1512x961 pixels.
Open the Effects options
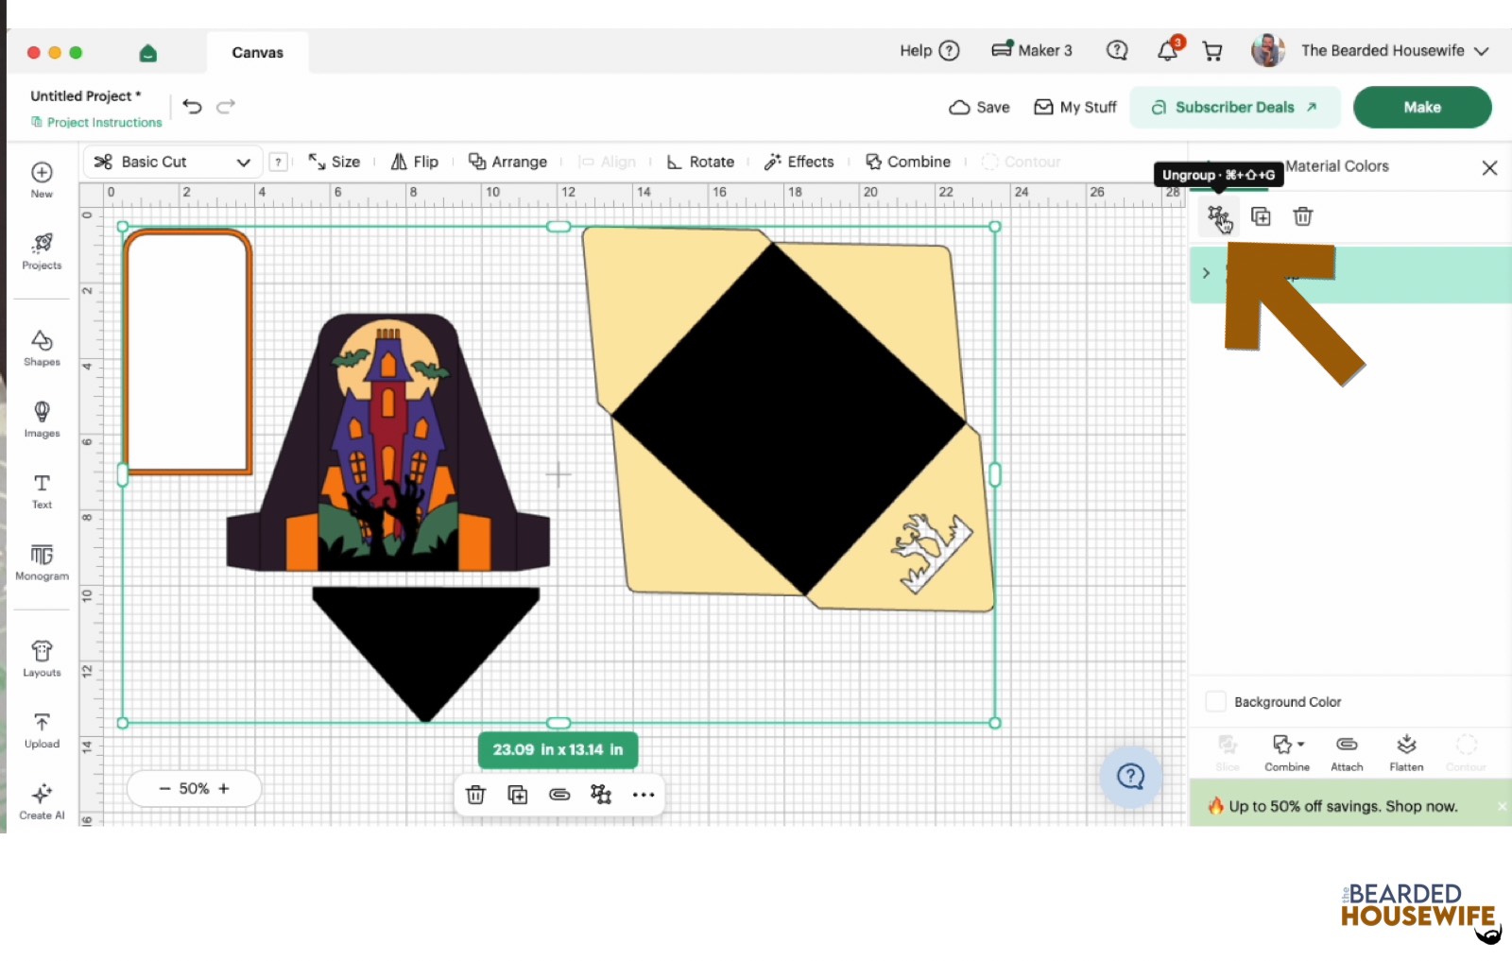click(799, 162)
